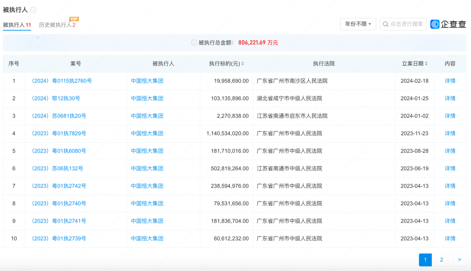This screenshot has height=271, width=471.
Task: Select the 被执行人 11 tab
Action: coord(17,25)
